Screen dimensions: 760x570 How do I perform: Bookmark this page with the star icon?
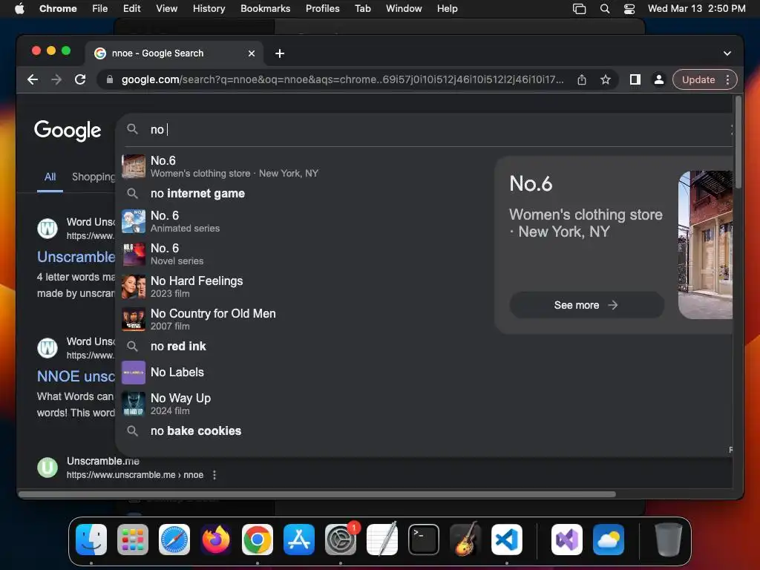(x=606, y=79)
